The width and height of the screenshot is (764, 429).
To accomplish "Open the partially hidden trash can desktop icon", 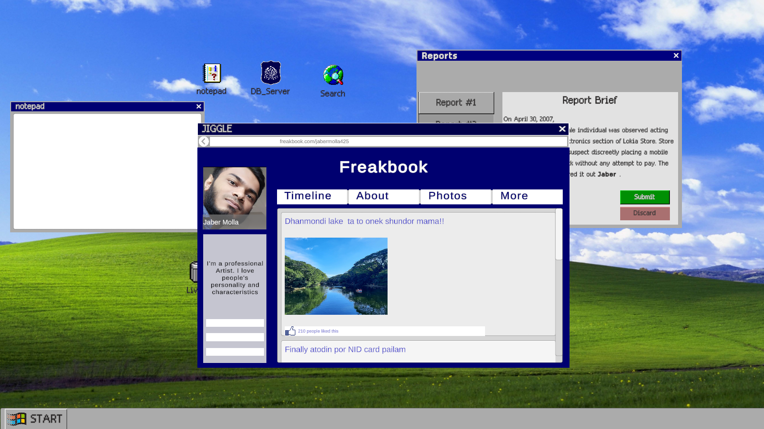I will (x=194, y=272).
